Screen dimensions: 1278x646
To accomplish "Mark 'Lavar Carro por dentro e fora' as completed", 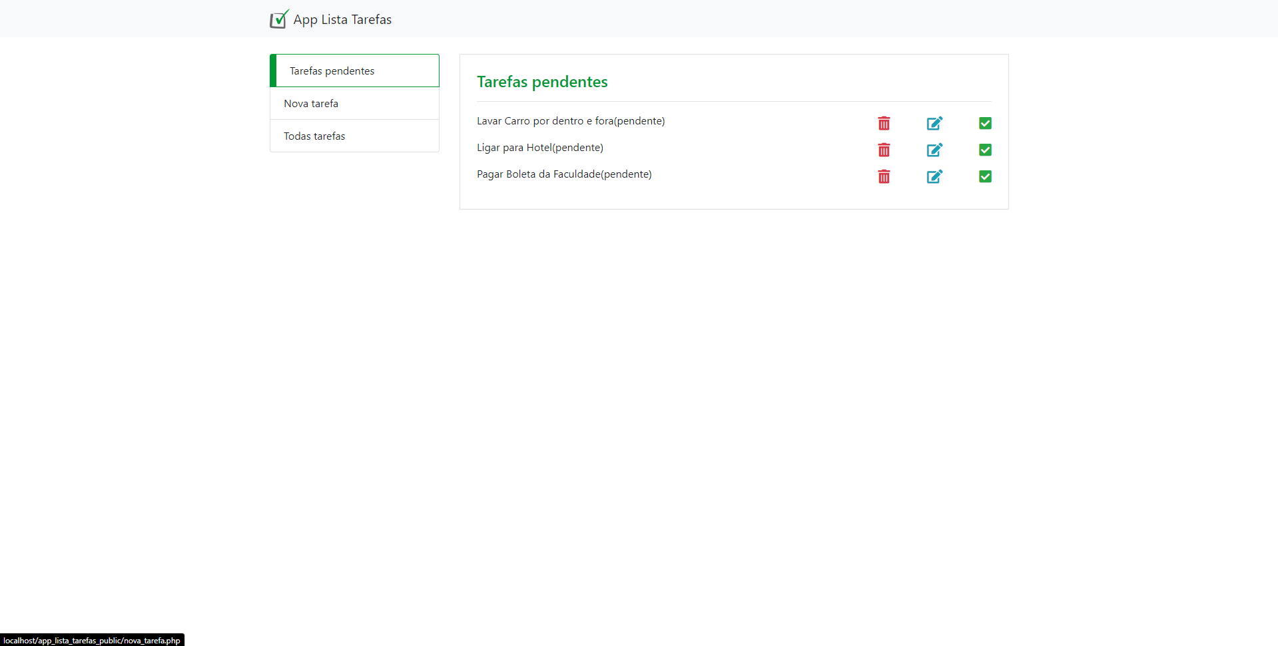I will tap(985, 123).
